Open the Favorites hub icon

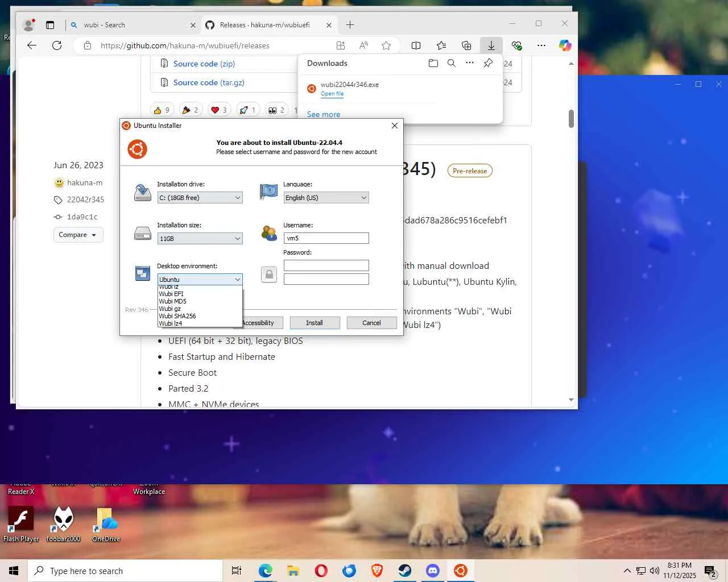click(441, 45)
